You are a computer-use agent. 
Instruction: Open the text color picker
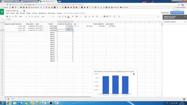[68, 16]
